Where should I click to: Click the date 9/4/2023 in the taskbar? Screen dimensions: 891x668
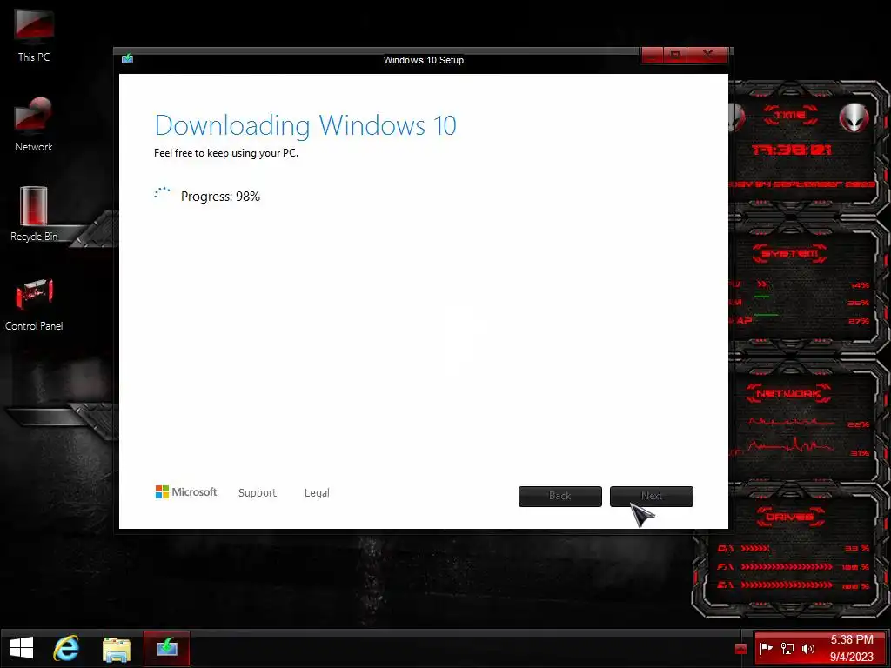851,657
